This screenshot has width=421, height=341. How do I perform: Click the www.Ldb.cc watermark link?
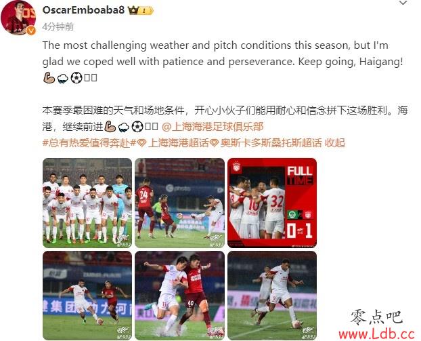click(x=377, y=334)
